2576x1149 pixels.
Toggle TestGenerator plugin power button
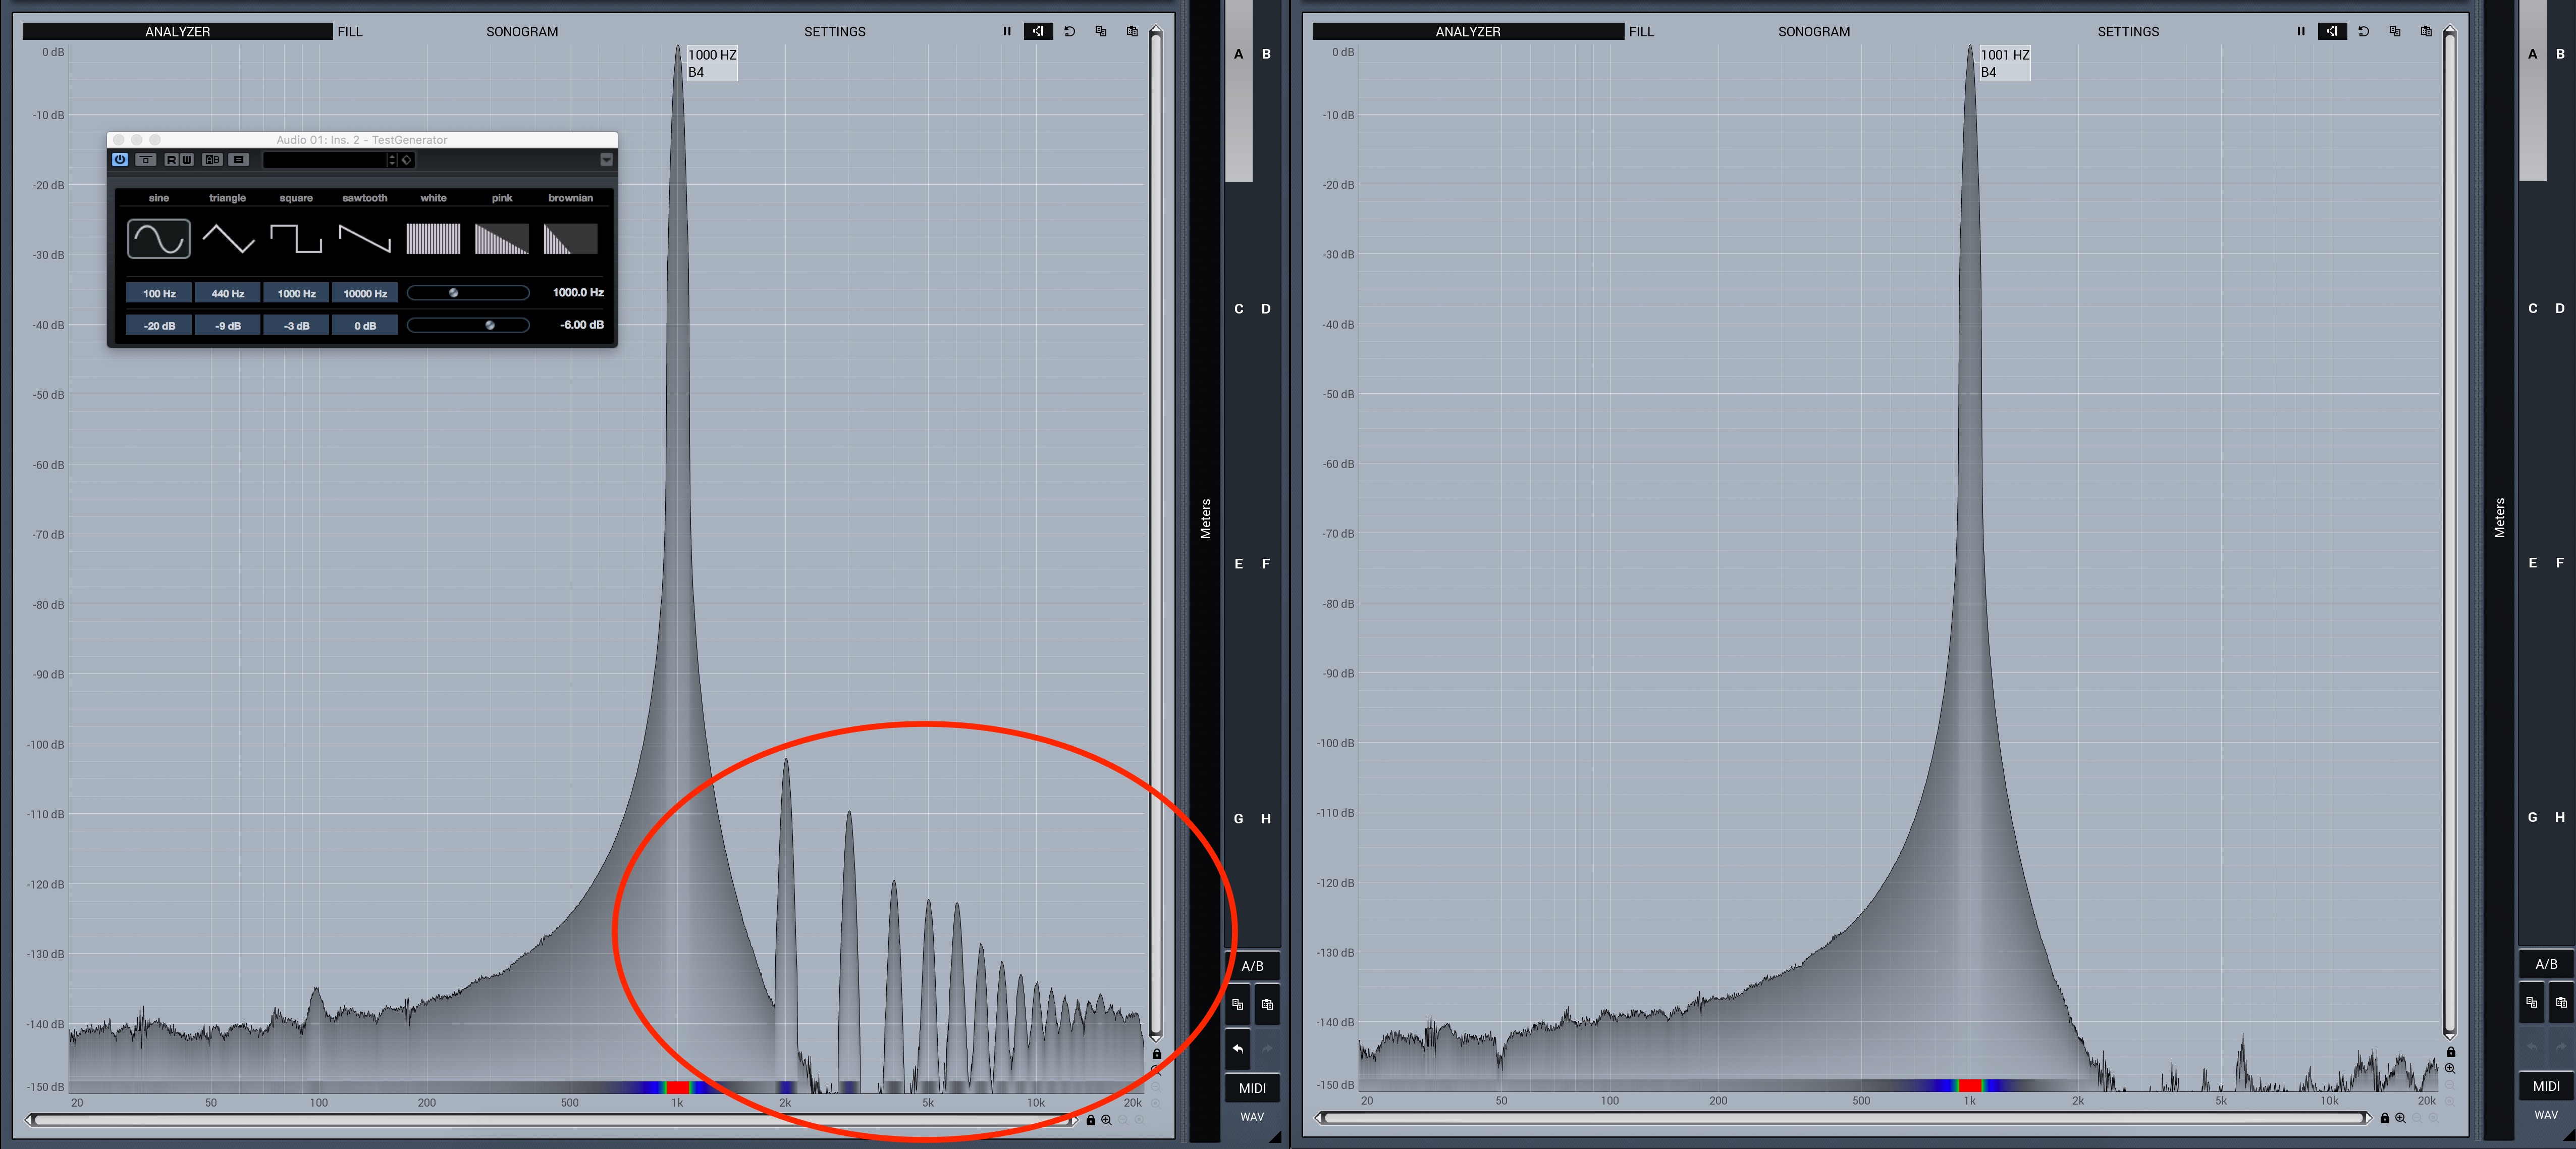tap(120, 160)
